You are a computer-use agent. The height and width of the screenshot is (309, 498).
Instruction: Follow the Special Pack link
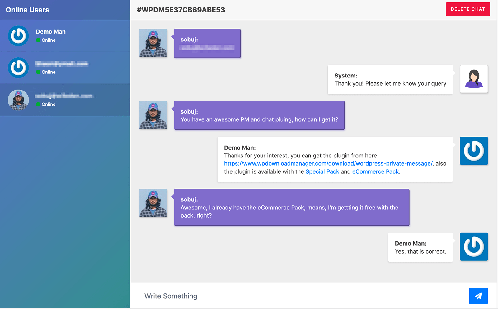[x=322, y=172]
